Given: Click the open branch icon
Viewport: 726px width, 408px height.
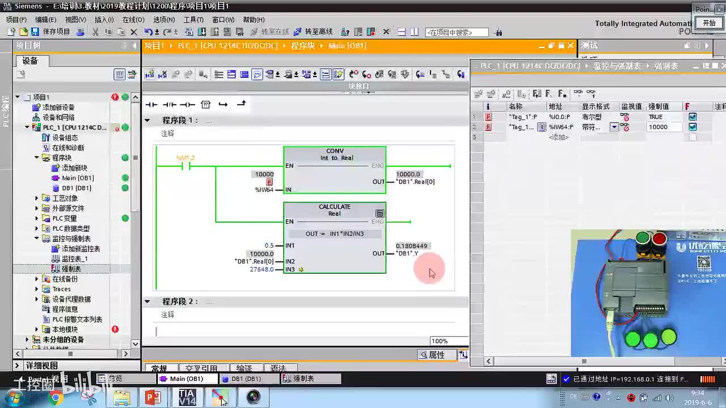Looking at the screenshot, I should coord(223,104).
